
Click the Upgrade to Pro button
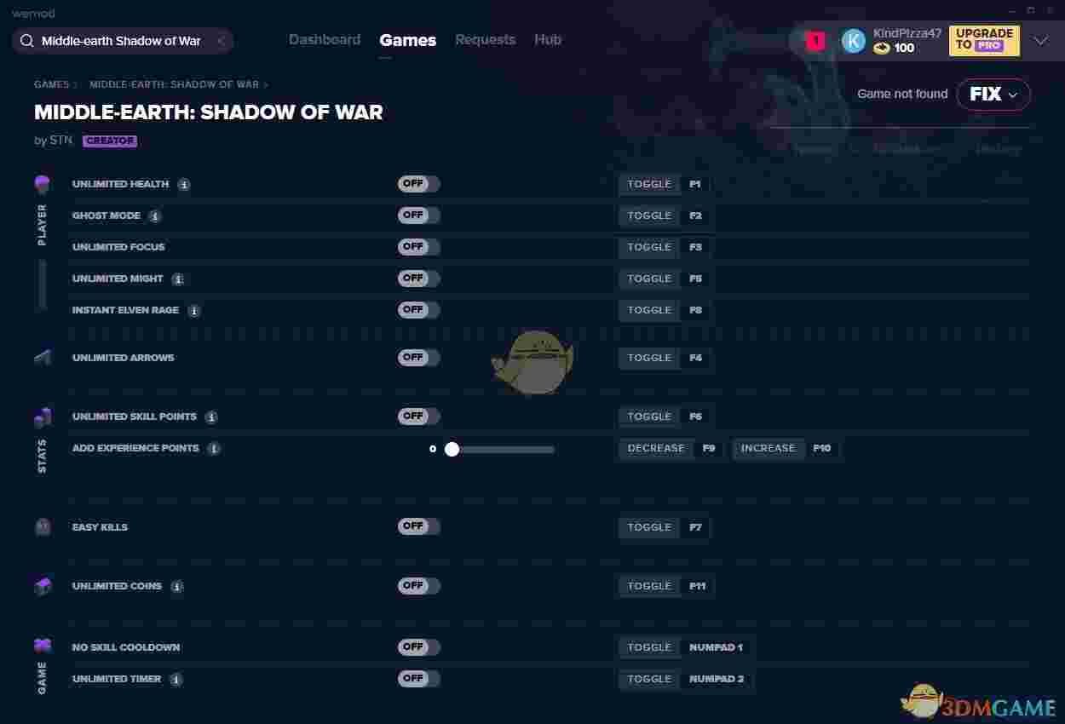pos(984,40)
